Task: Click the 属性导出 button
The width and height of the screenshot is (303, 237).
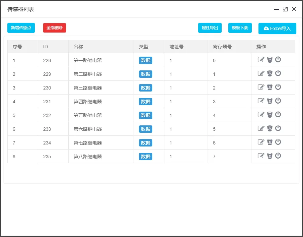Action: point(210,28)
